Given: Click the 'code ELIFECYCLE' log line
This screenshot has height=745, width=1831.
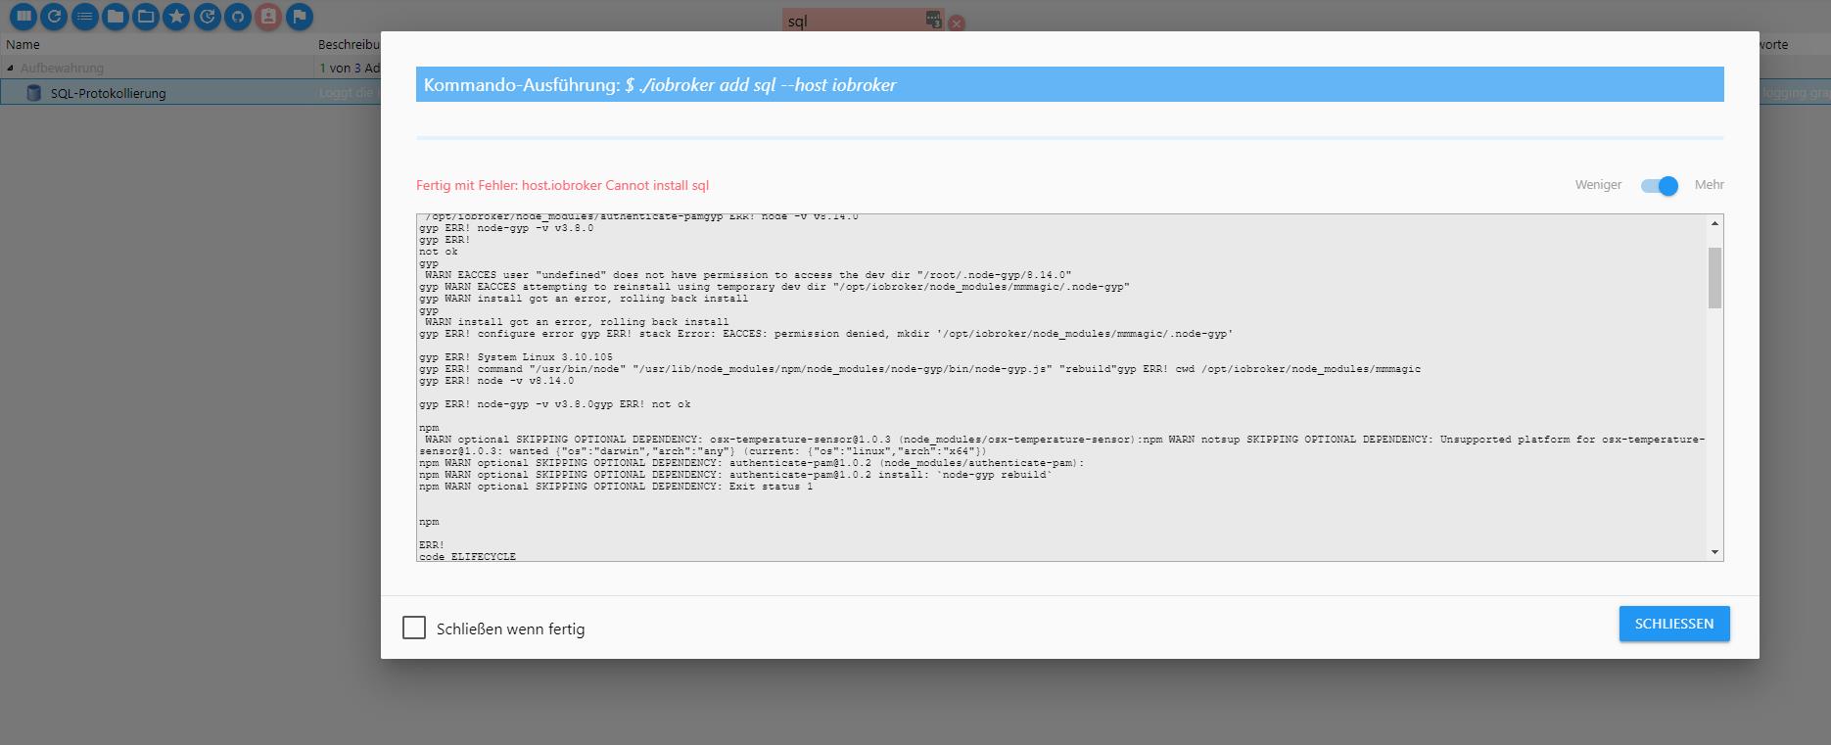Looking at the screenshot, I should tap(467, 556).
